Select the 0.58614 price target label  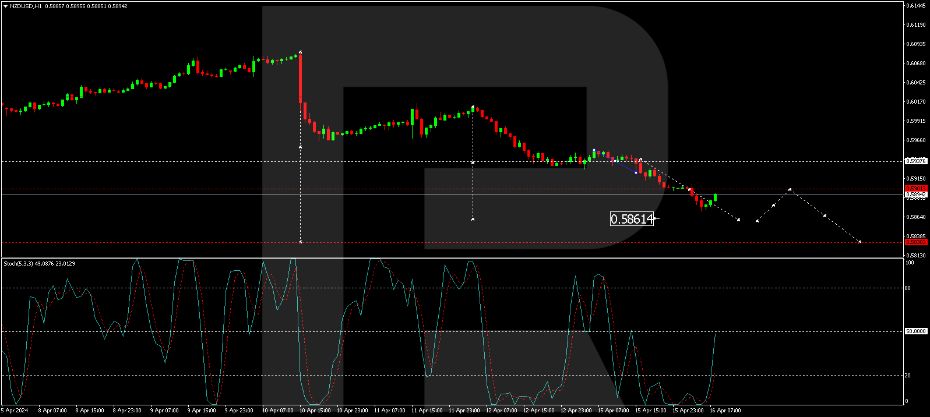pos(632,219)
